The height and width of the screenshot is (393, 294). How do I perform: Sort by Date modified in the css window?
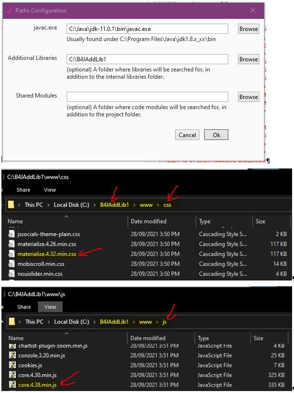pyautogui.click(x=148, y=221)
